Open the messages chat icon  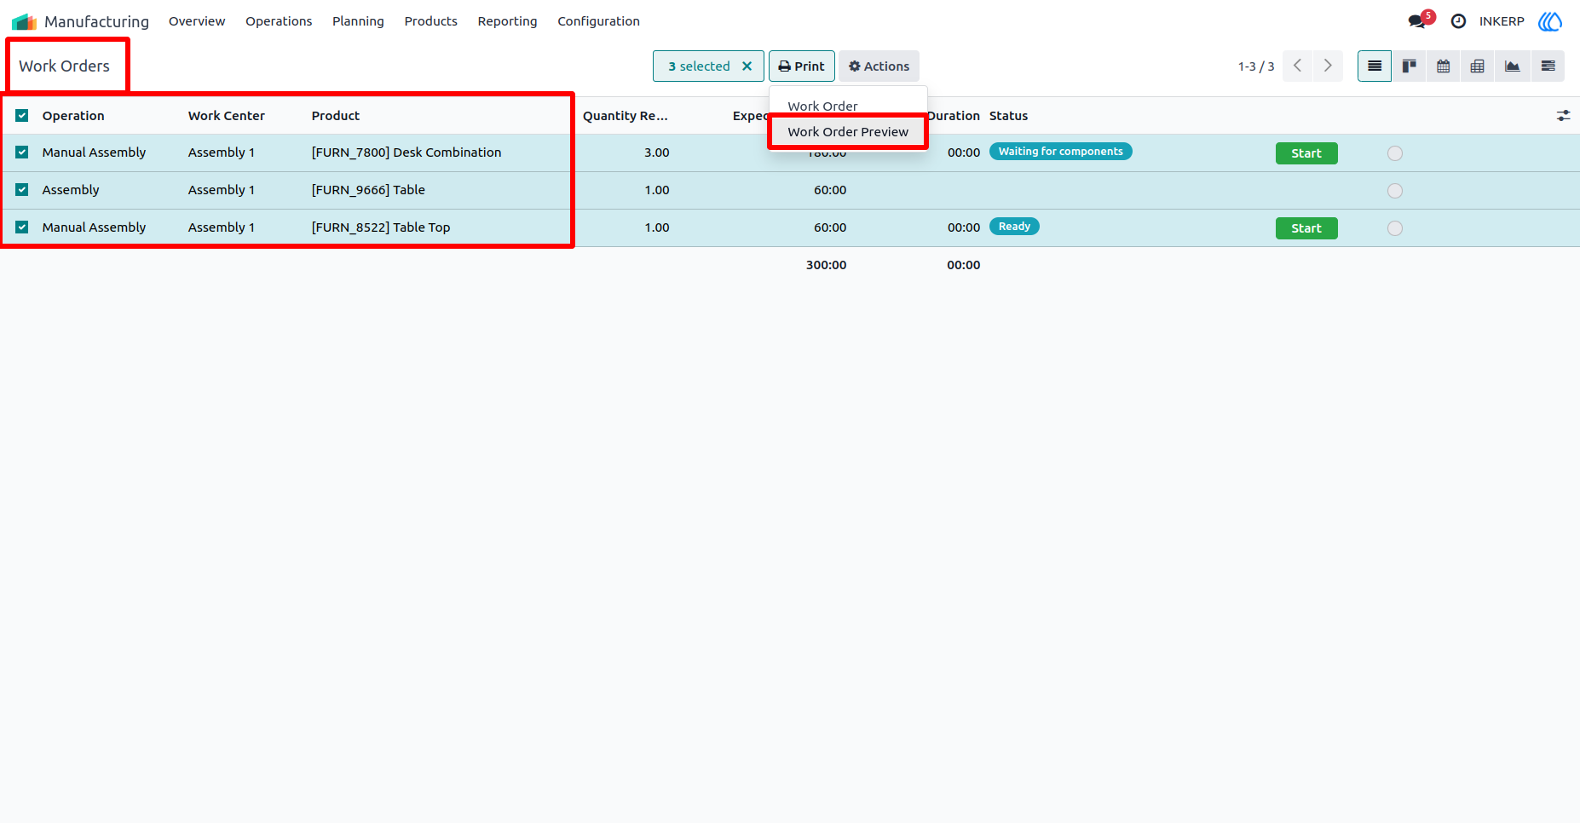(x=1417, y=21)
